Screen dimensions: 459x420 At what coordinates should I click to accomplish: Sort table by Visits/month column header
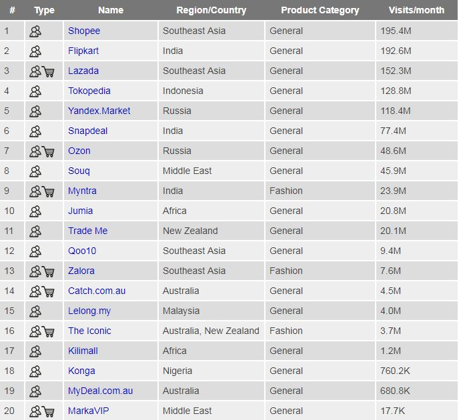coord(416,10)
